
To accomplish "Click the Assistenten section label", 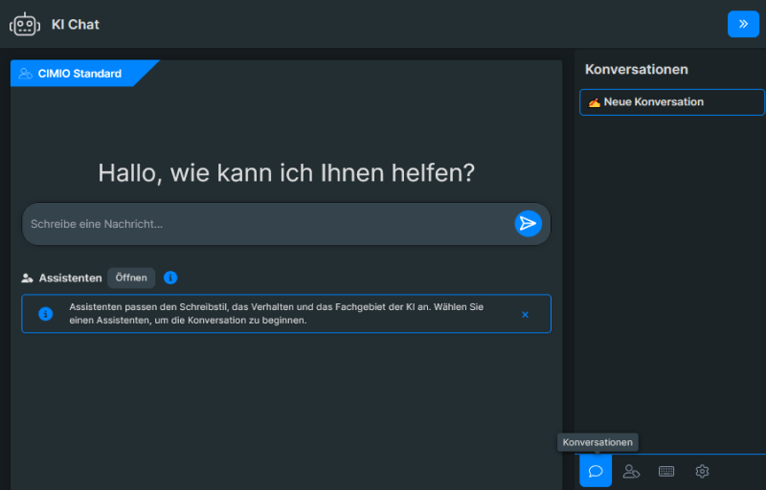I will point(70,278).
